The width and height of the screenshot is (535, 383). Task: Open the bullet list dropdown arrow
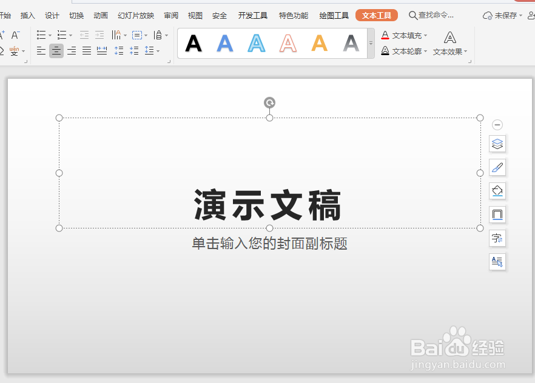point(50,35)
